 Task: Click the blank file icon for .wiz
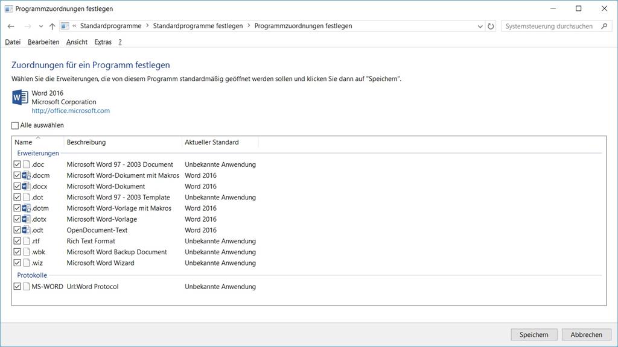[x=27, y=263]
